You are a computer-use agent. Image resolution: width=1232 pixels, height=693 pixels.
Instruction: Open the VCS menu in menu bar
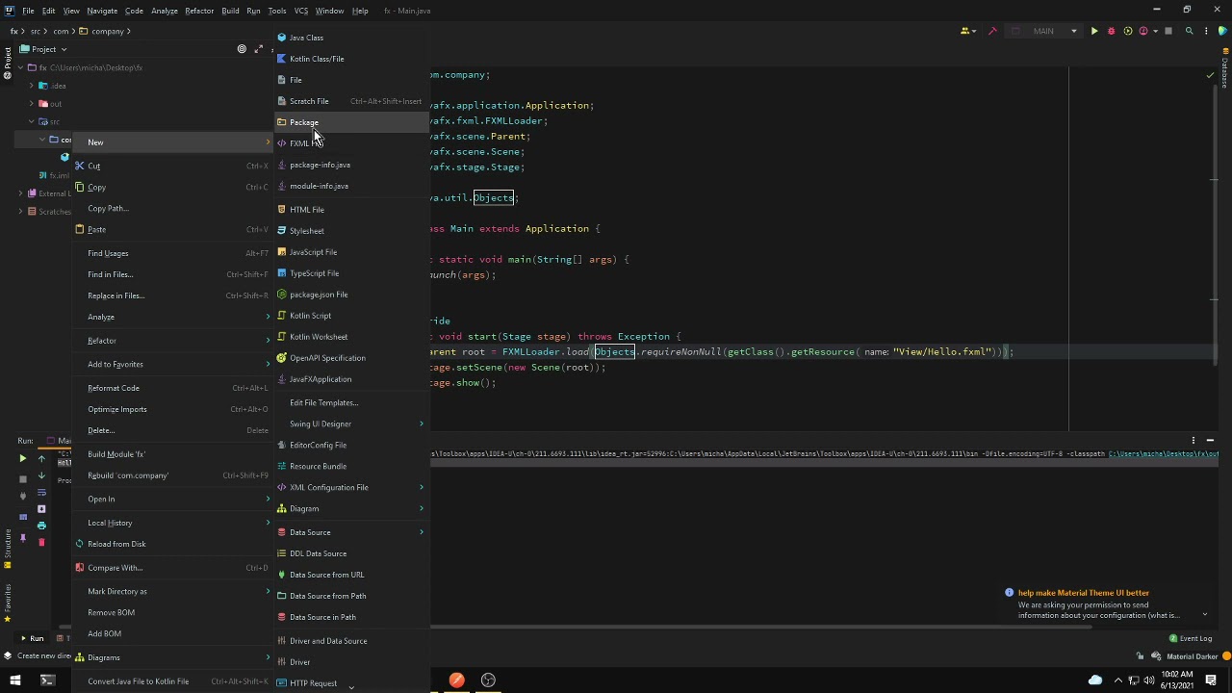tap(301, 11)
